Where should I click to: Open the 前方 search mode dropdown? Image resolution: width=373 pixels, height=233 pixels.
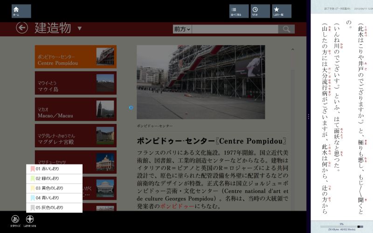(182, 29)
